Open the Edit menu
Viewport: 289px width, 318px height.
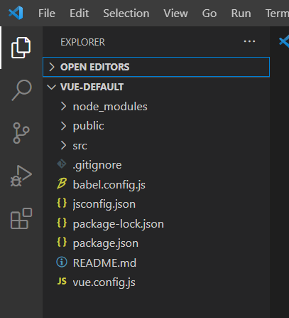79,14
